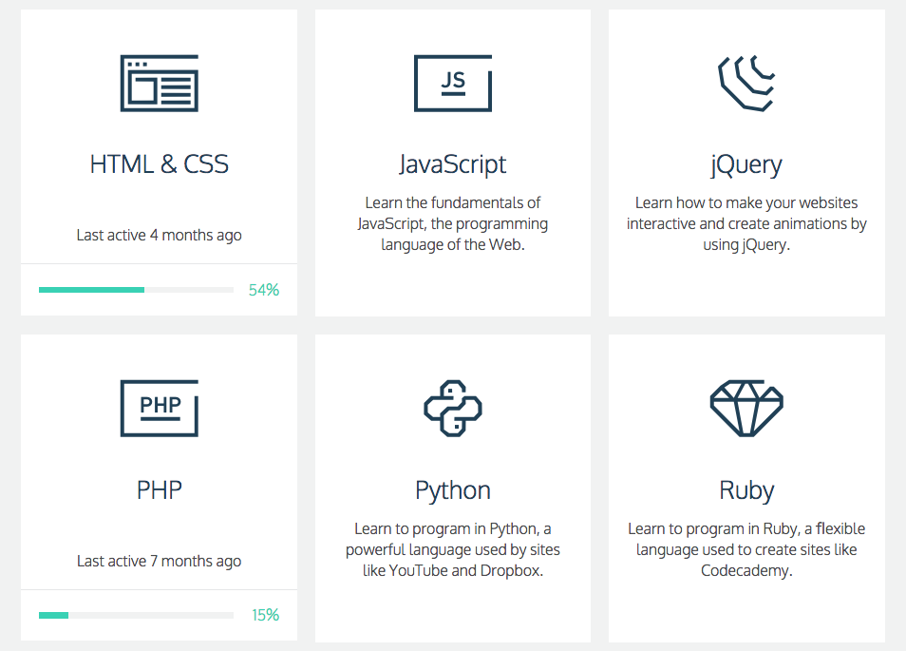Click the Ruby course description mentioning Codecademy
The width and height of the screenshot is (906, 651).
pos(746,550)
